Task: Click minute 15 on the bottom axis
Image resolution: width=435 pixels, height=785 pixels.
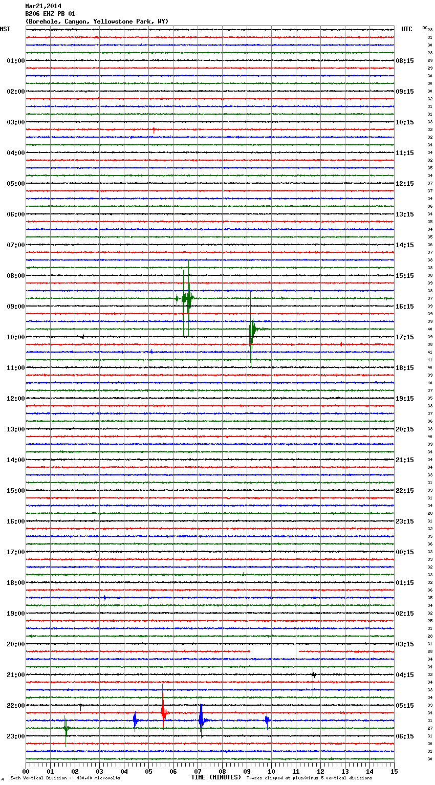Action: 394,771
